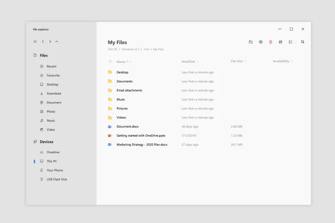Open Favourite in the sidebar

(x=50, y=76)
